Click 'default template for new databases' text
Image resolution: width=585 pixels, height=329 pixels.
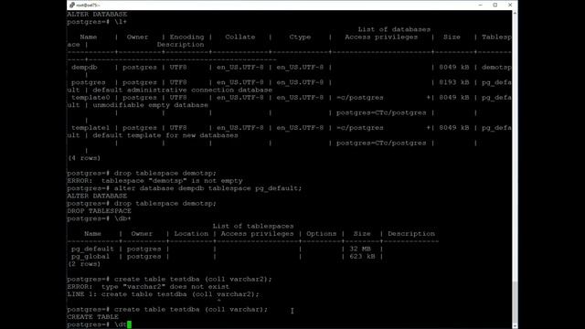pyautogui.click(x=165, y=135)
